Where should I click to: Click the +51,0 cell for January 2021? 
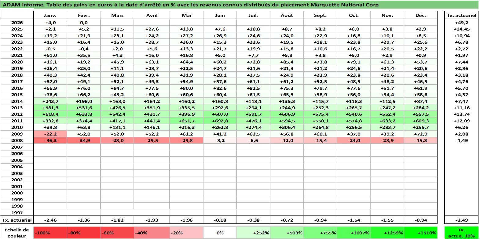click(x=50, y=55)
